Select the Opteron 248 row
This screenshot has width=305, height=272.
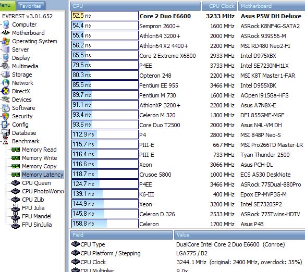coord(187,76)
